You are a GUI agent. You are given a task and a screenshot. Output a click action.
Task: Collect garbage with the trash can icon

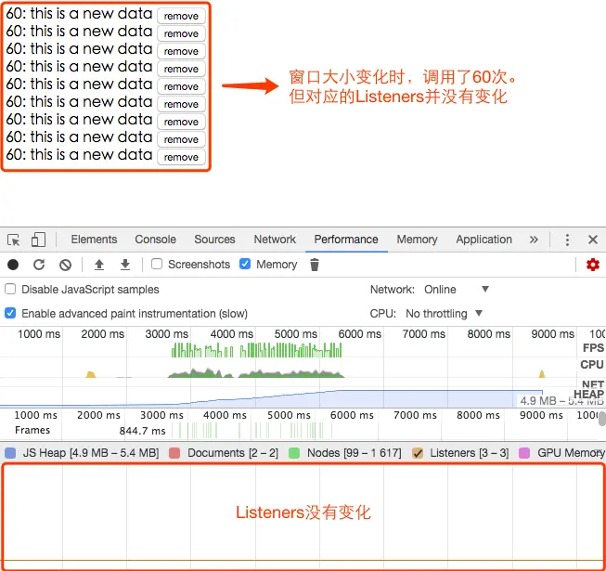pos(315,265)
